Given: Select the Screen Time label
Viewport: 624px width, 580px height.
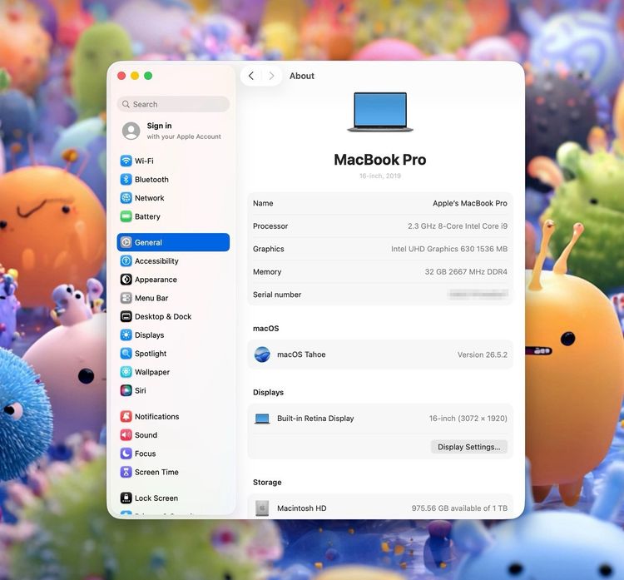Looking at the screenshot, I should [x=156, y=472].
